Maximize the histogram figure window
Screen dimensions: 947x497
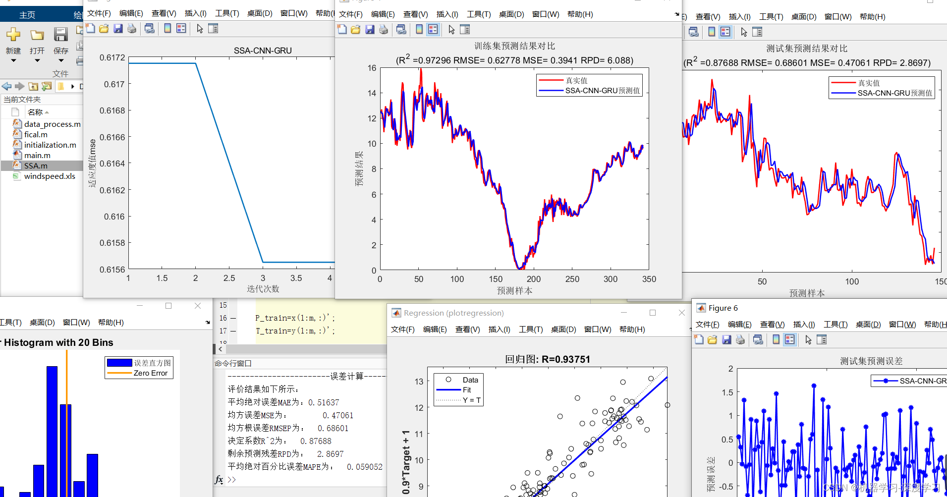click(168, 306)
